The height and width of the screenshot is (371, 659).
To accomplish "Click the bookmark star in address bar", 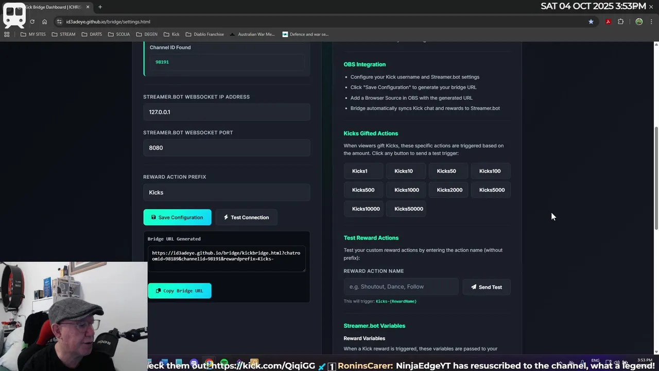I will [x=591, y=22].
